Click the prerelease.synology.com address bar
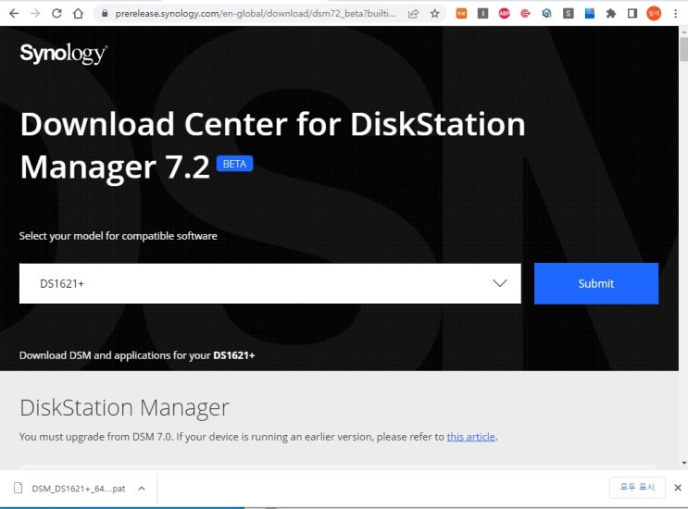This screenshot has width=688, height=509. point(255,14)
